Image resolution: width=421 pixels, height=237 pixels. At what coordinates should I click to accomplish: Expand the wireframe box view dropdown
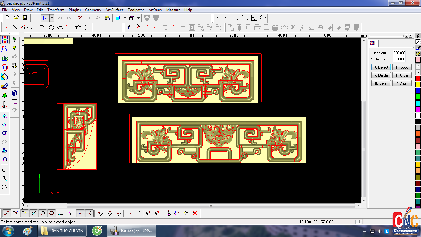[x=138, y=18]
